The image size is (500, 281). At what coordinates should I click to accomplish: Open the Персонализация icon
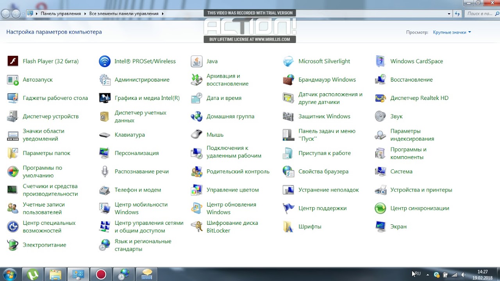[x=105, y=153]
